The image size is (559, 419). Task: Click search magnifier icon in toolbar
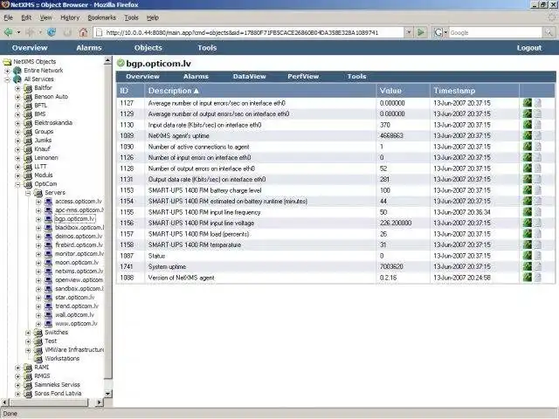click(548, 32)
